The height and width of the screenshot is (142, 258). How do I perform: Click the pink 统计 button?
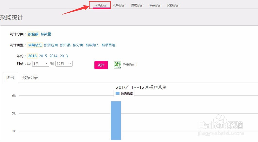(x=101, y=65)
